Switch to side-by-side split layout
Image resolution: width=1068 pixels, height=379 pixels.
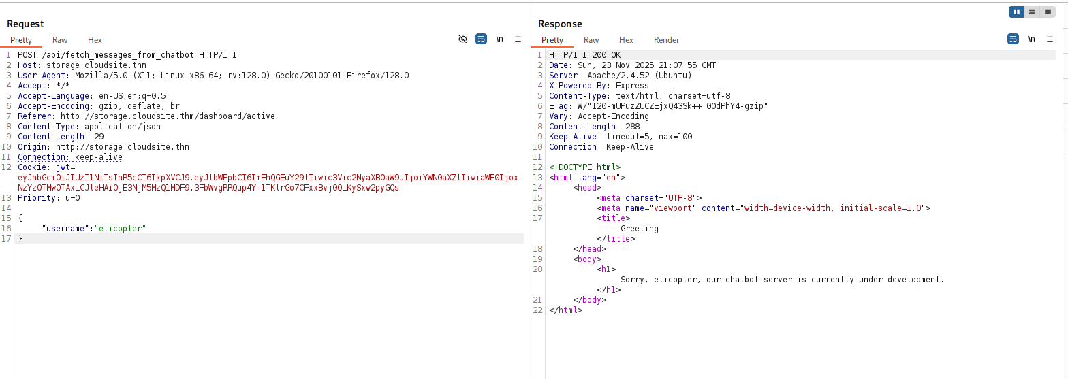(x=1016, y=12)
